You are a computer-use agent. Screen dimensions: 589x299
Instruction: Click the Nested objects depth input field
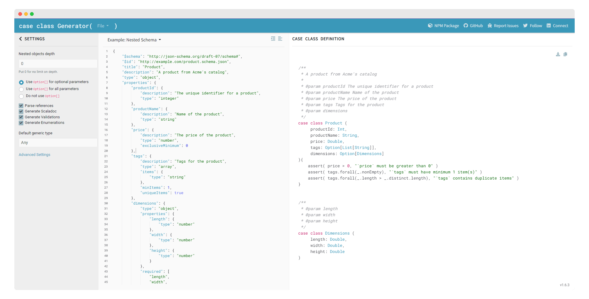[x=58, y=64]
